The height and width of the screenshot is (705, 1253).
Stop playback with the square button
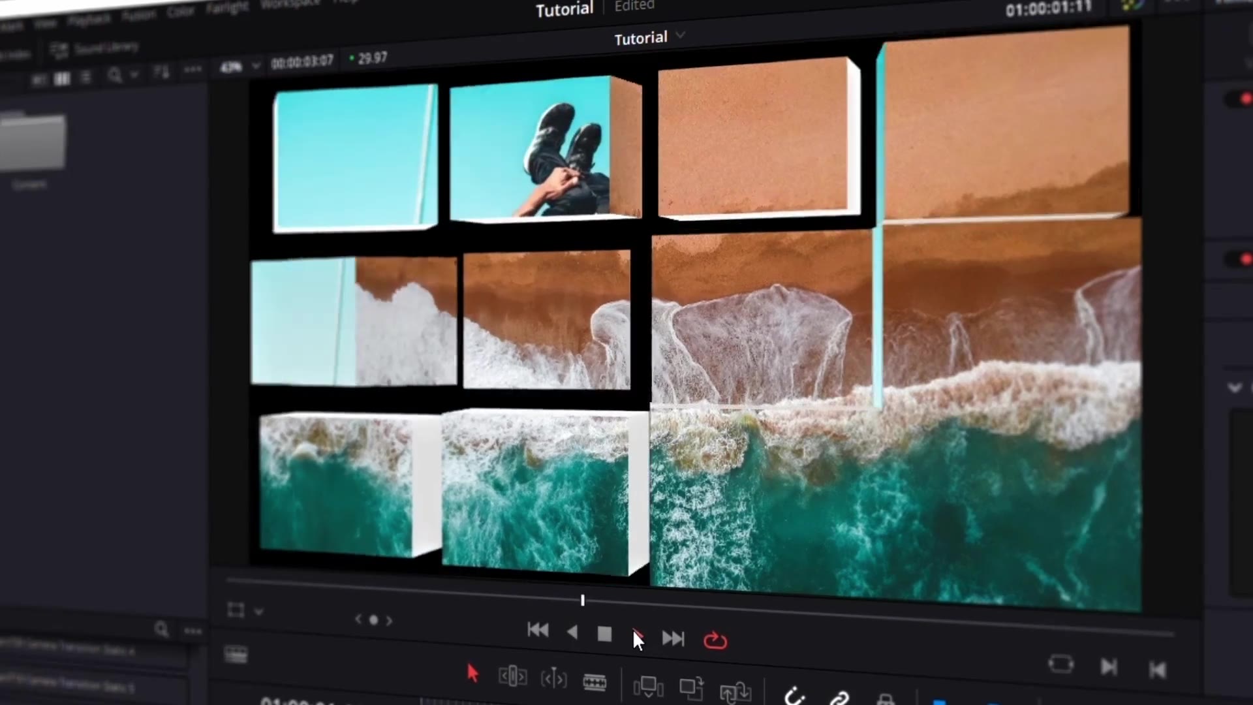604,634
